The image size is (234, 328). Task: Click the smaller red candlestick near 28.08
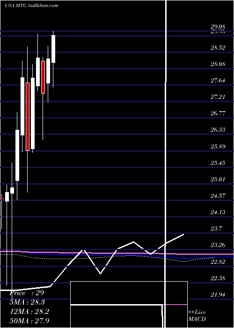tap(43, 77)
